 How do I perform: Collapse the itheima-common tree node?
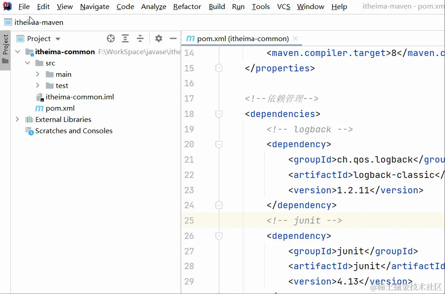coord(18,51)
